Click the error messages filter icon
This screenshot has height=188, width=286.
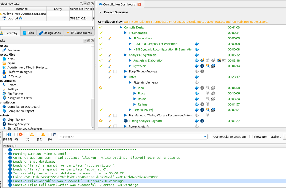[21, 135]
